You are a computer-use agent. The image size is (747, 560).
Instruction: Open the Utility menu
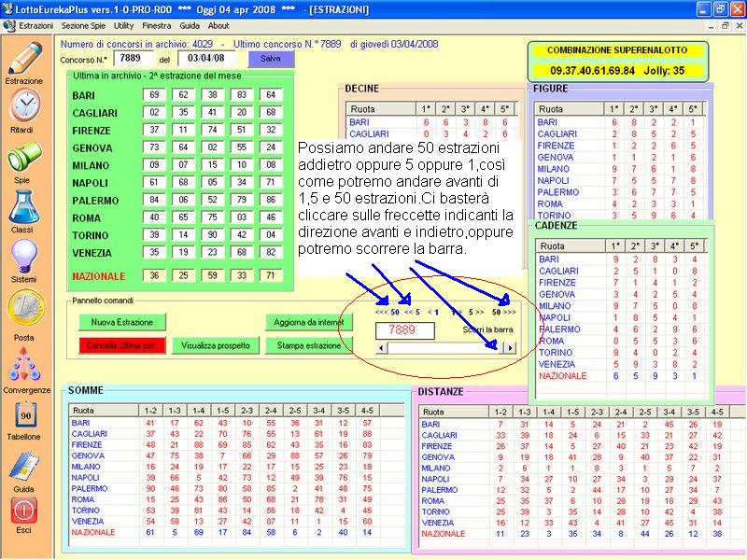[x=123, y=26]
